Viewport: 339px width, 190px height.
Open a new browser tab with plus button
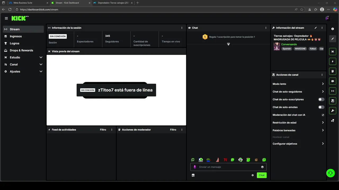point(137,3)
